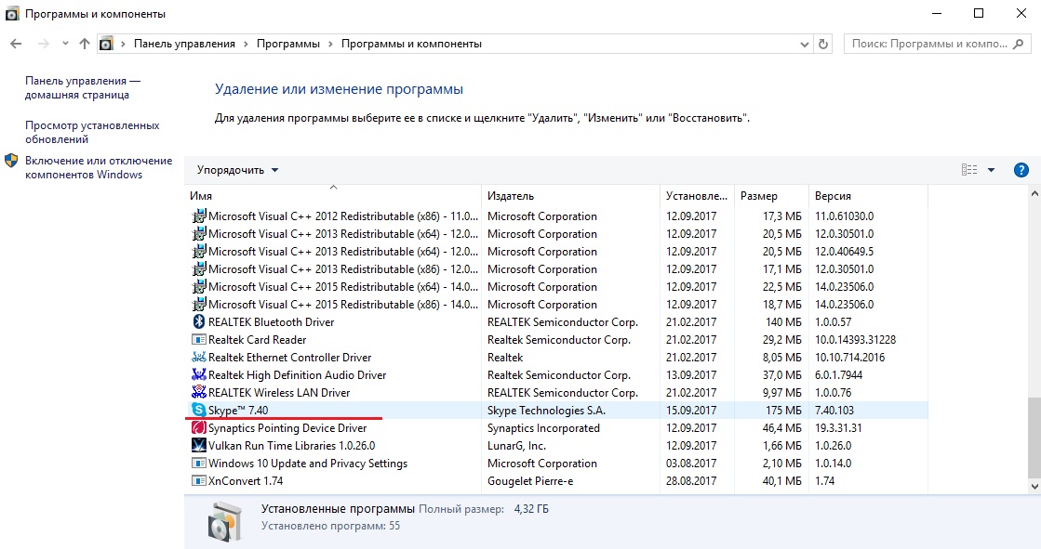Sort by the Установлено column header
Viewport: 1041px width, 549px height.
[697, 196]
